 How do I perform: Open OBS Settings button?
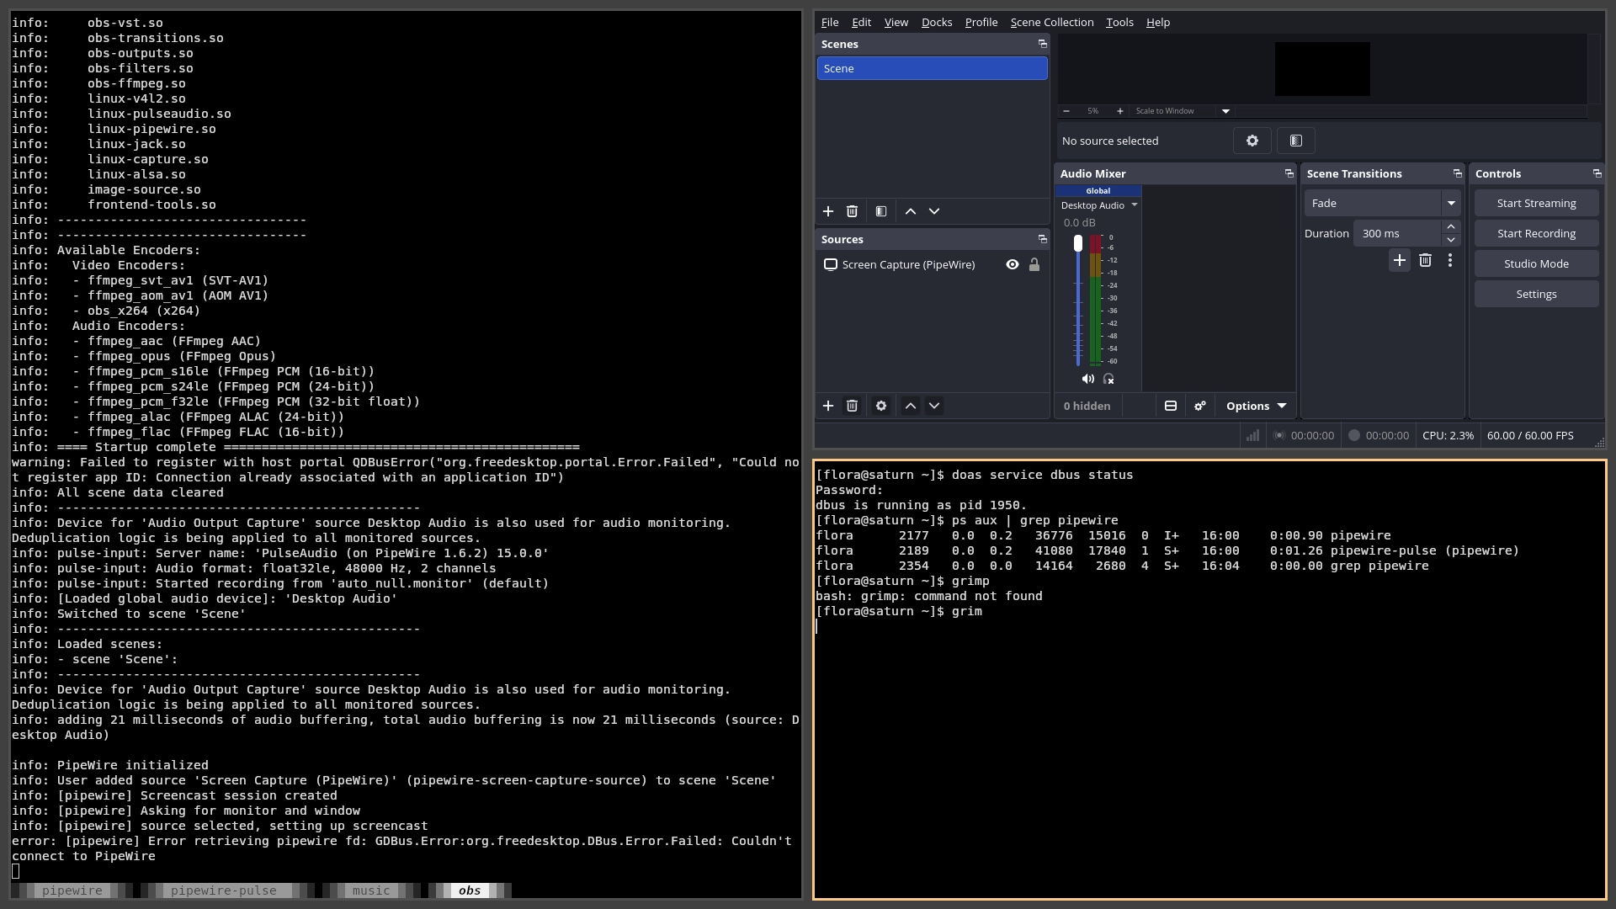1536,294
